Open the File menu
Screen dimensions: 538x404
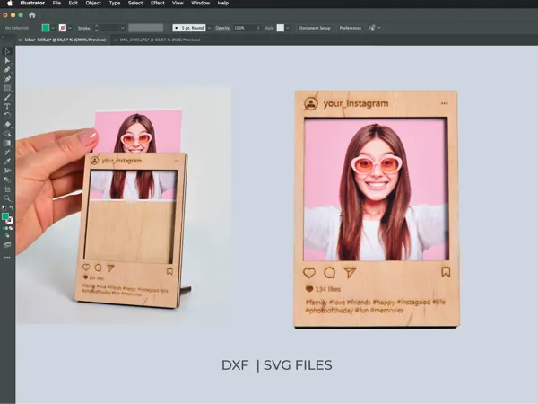pos(56,3)
